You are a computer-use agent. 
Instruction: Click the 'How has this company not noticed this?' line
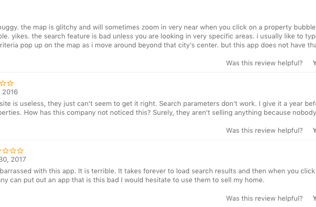click(x=158, y=113)
